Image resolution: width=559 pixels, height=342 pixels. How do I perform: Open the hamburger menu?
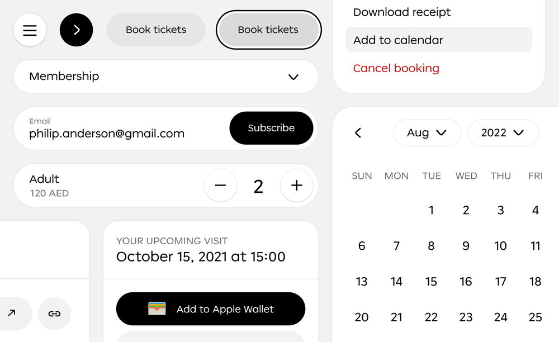click(30, 30)
